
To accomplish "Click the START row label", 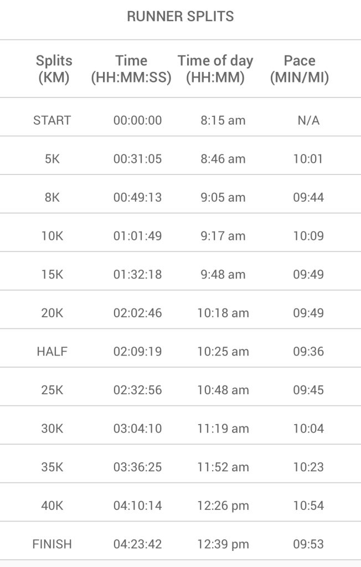I will (x=52, y=120).
